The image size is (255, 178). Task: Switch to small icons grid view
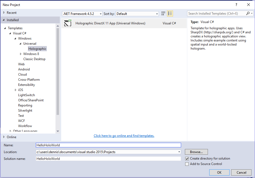point(163,14)
